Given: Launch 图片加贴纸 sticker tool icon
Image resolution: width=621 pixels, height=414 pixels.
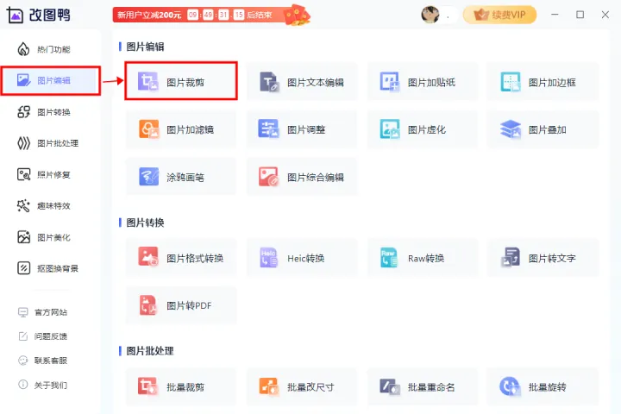Looking at the screenshot, I should (390, 82).
